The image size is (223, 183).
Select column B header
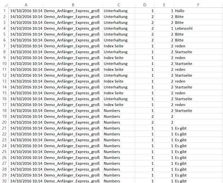pos(73,5)
